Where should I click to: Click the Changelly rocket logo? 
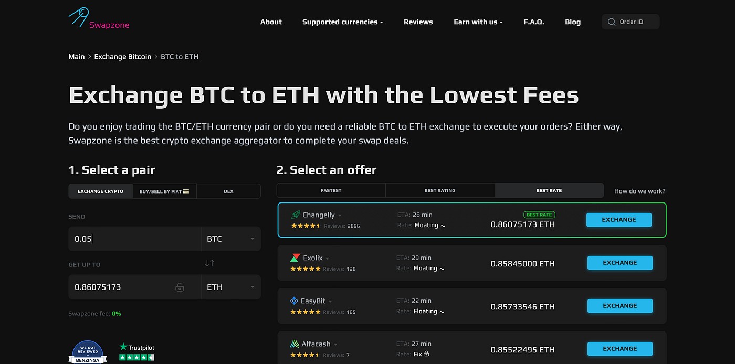tap(296, 215)
